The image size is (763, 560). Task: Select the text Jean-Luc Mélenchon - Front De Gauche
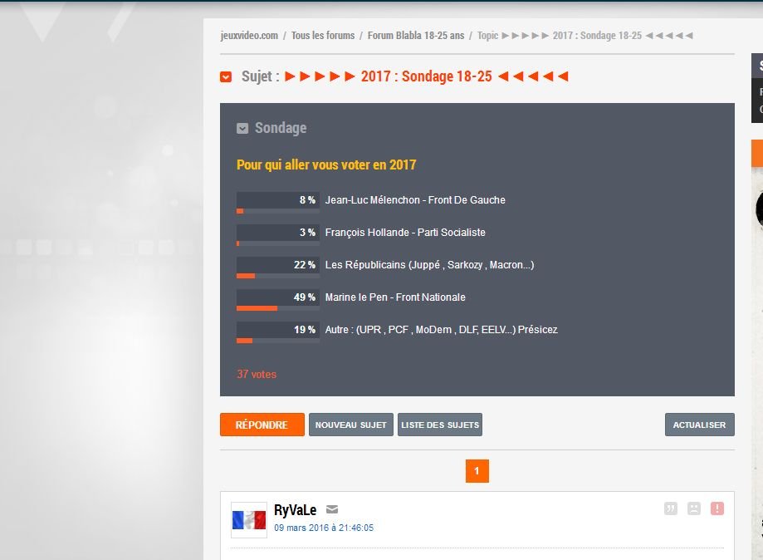click(415, 200)
